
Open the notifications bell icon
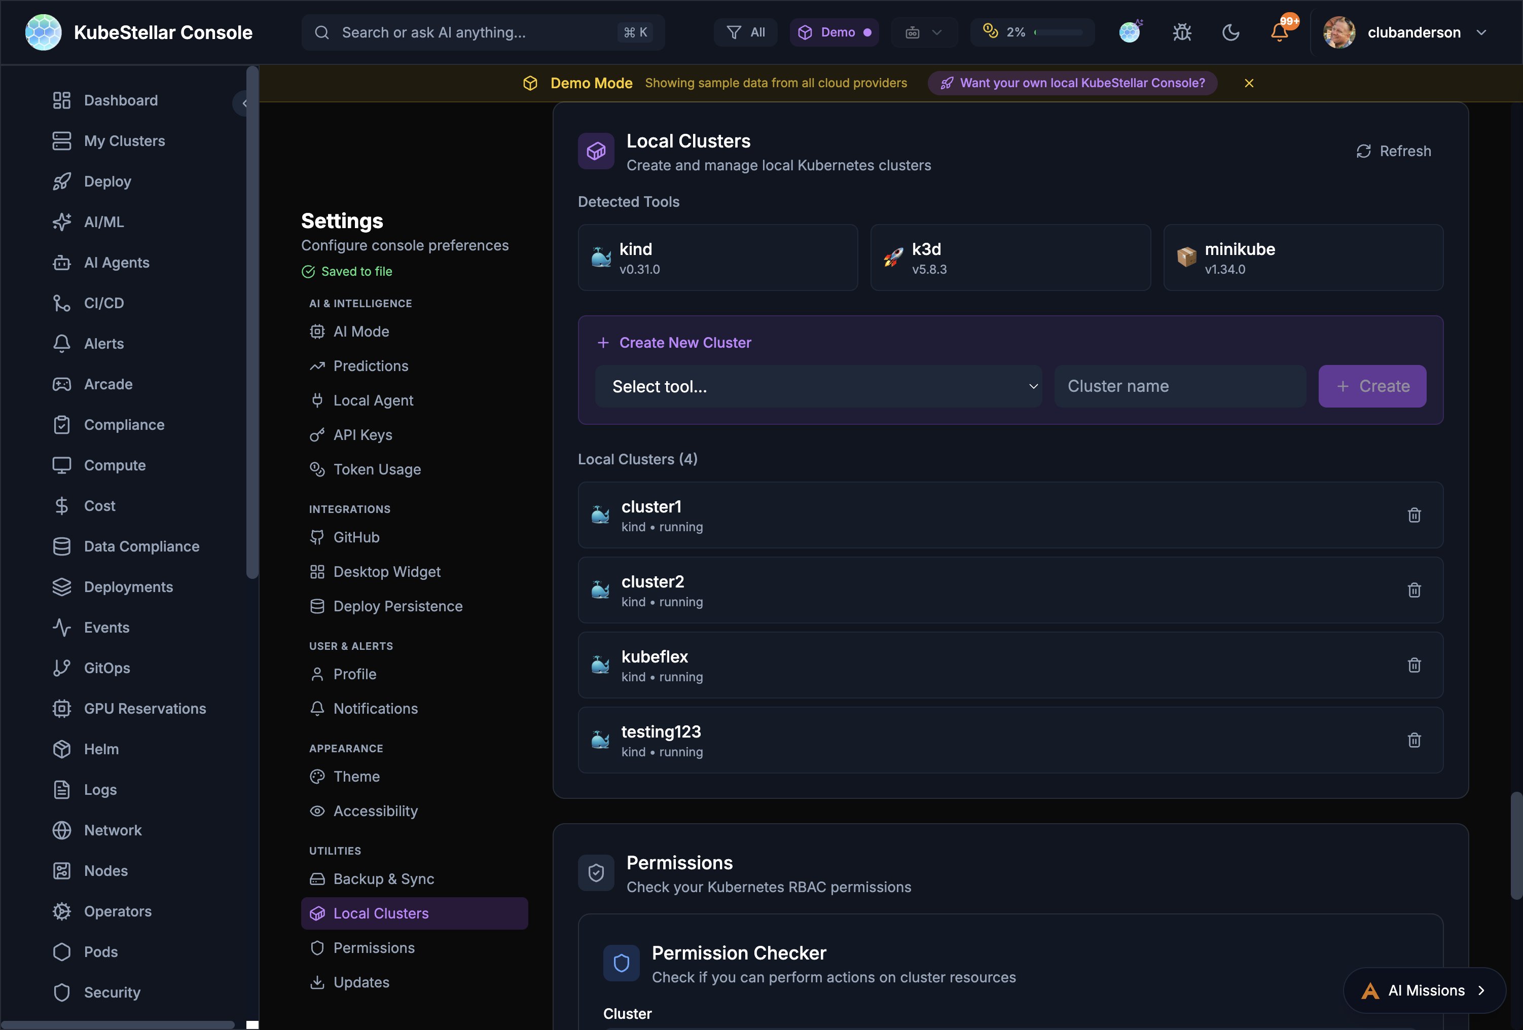click(1279, 32)
